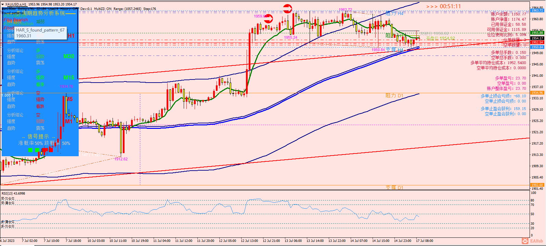Screen dimensions: 546x246
Task: Click the 开盘价 1954.92 label
Action: (x=441, y=38)
